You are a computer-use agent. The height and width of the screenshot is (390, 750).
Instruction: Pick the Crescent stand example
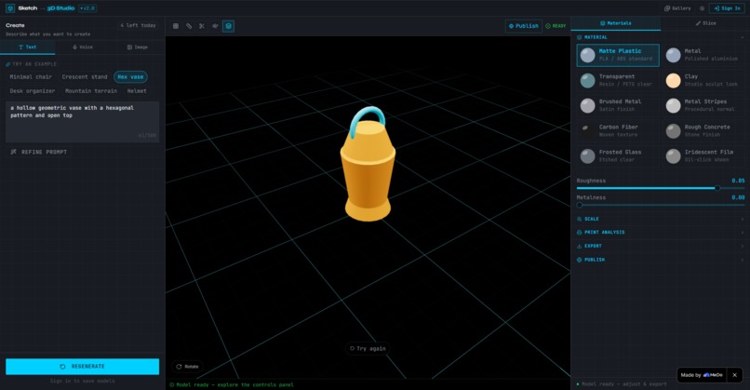click(84, 76)
